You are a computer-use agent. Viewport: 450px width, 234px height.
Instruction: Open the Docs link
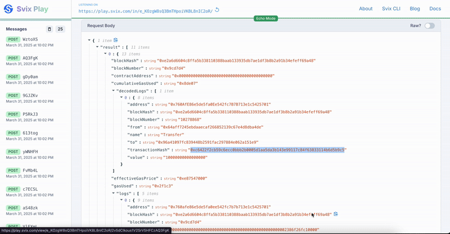[435, 8]
